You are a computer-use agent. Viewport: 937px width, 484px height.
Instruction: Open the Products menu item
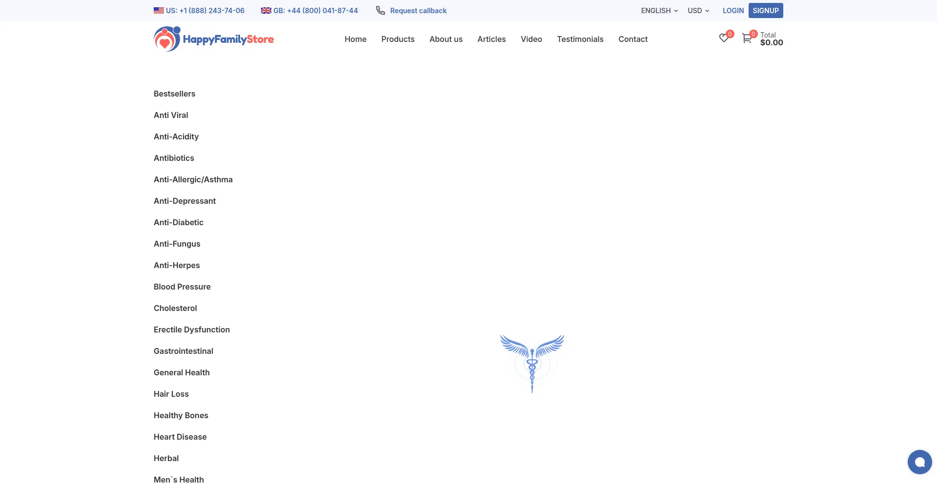[398, 39]
